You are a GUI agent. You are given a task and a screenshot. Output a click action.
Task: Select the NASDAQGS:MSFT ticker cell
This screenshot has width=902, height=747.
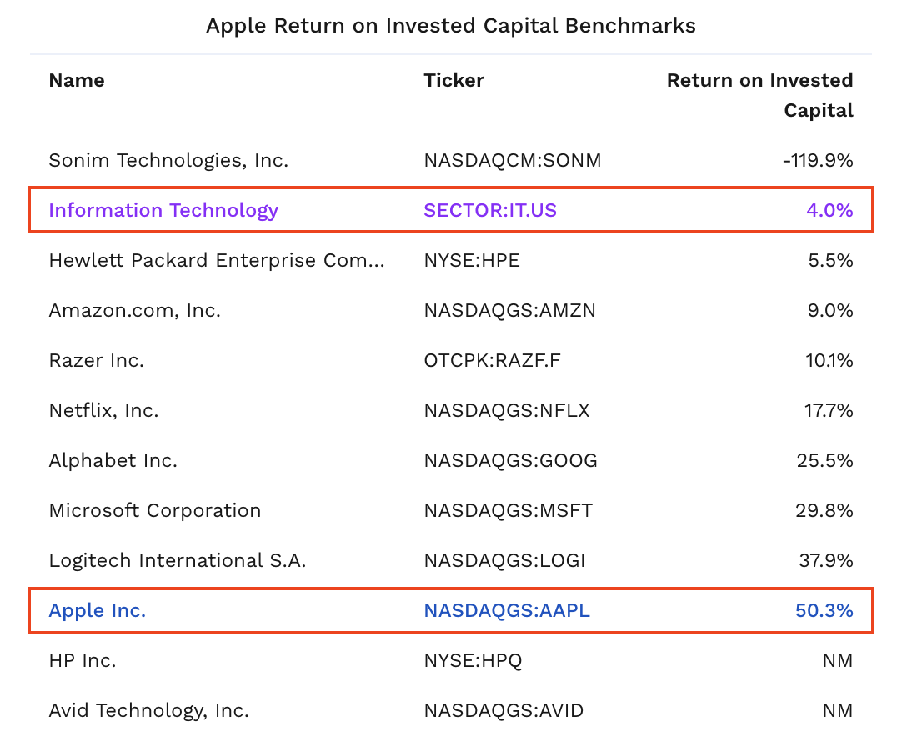508,510
